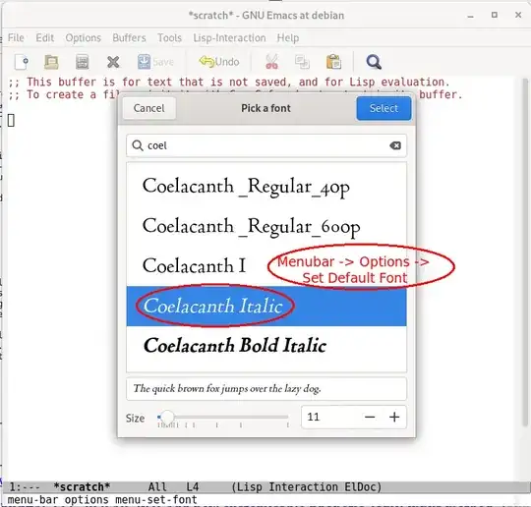Screen dimensions: 531x507
Task: Choose Coelacanth Bold Italic font
Action: pyautogui.click(x=266, y=346)
